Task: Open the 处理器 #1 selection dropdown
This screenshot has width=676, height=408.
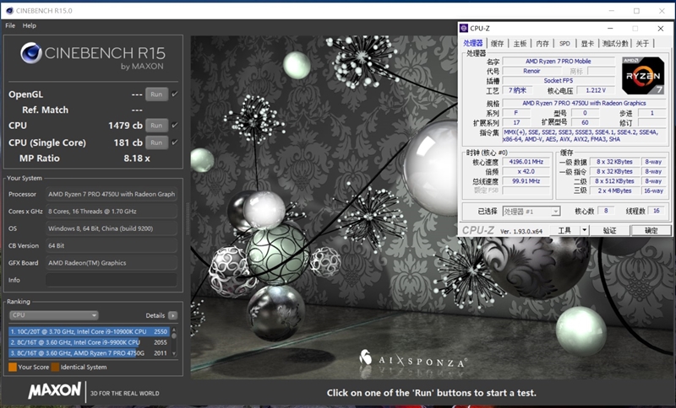Action: coord(532,211)
